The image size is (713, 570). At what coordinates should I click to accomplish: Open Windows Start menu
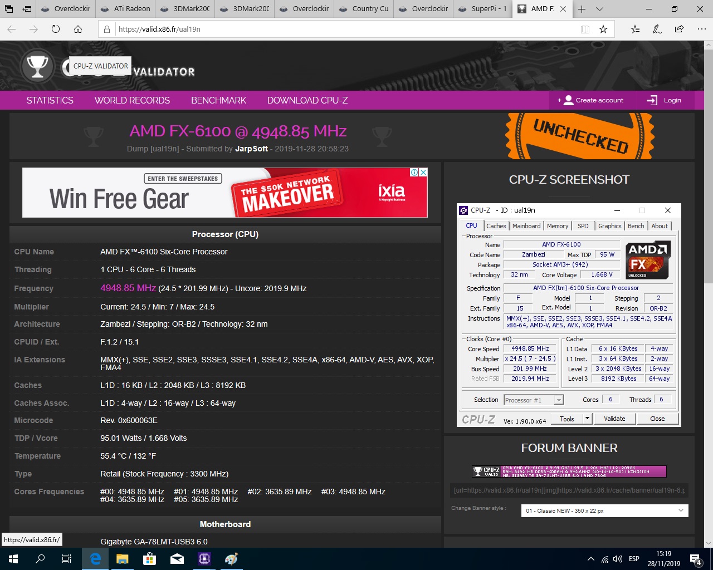tap(13, 559)
